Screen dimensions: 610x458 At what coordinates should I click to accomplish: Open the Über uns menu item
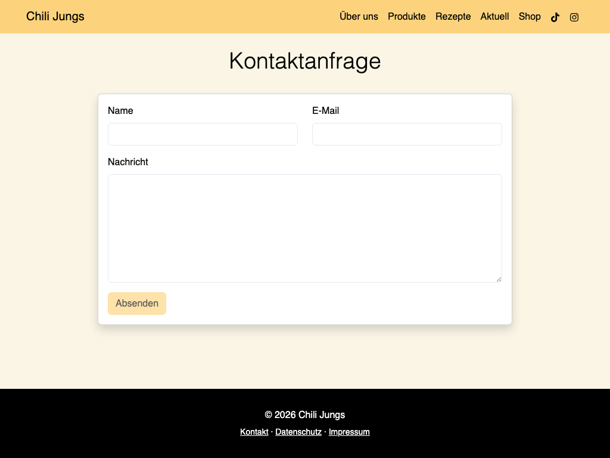[359, 16]
